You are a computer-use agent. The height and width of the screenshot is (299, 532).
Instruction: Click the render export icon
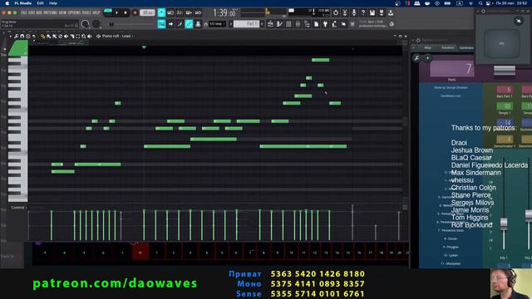(382, 12)
